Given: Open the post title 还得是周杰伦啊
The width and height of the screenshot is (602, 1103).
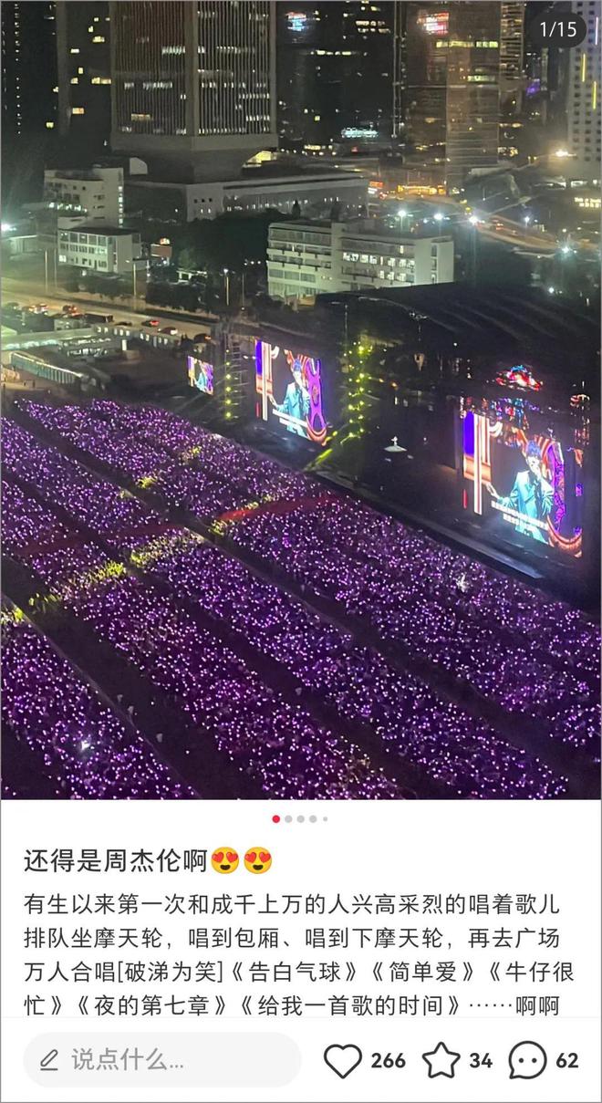Looking at the screenshot, I should click(116, 860).
